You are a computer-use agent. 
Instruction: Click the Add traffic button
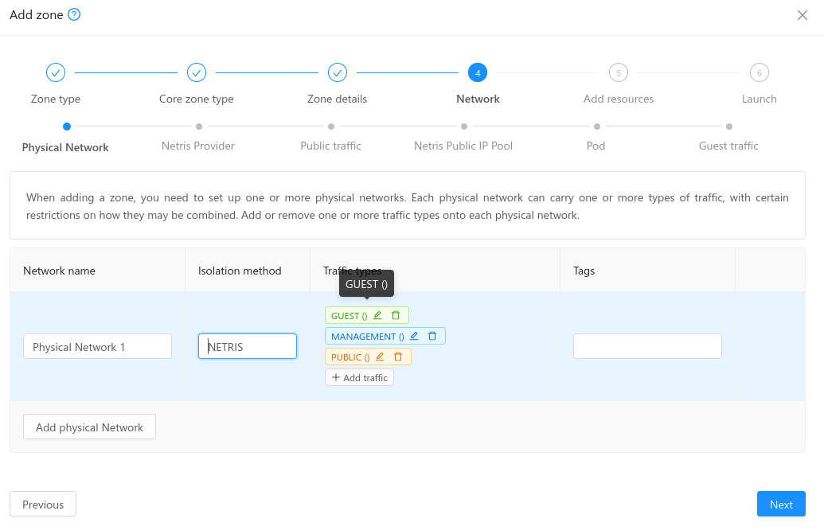click(359, 378)
